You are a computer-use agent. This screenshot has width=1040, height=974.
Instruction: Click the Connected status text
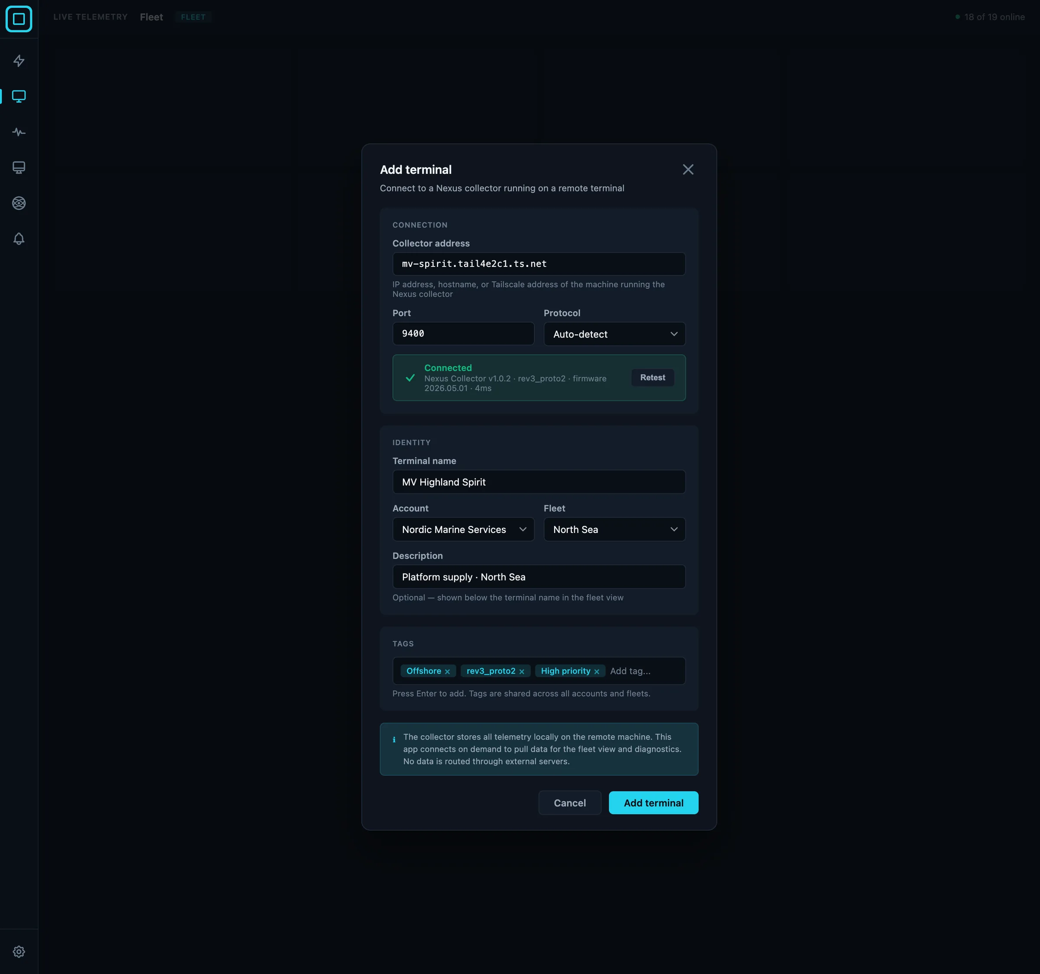[448, 368]
